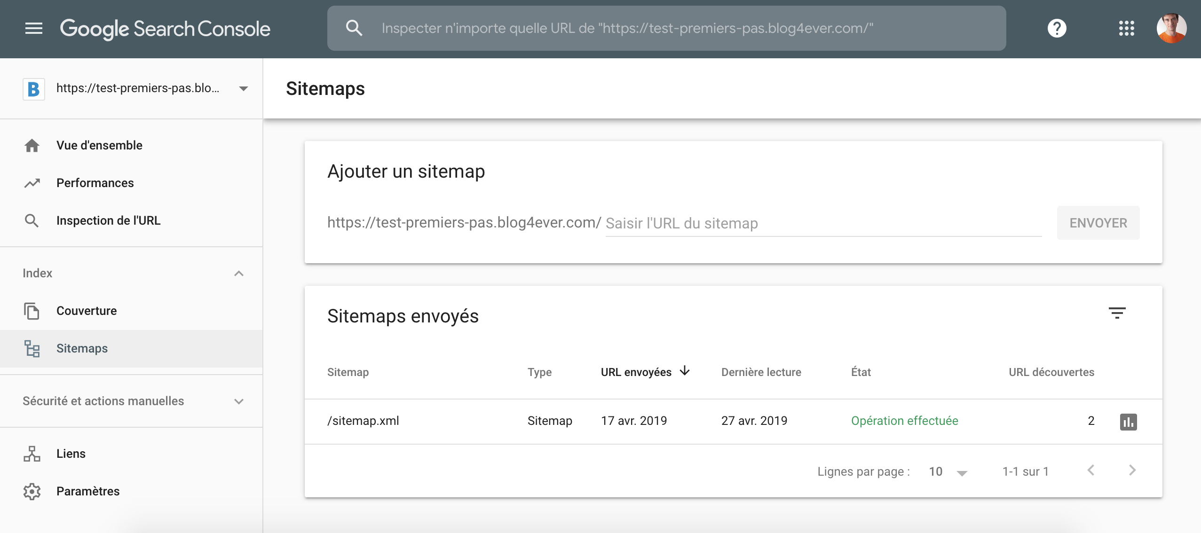Go to next page arrow
Viewport: 1201px width, 533px height.
pyautogui.click(x=1132, y=470)
